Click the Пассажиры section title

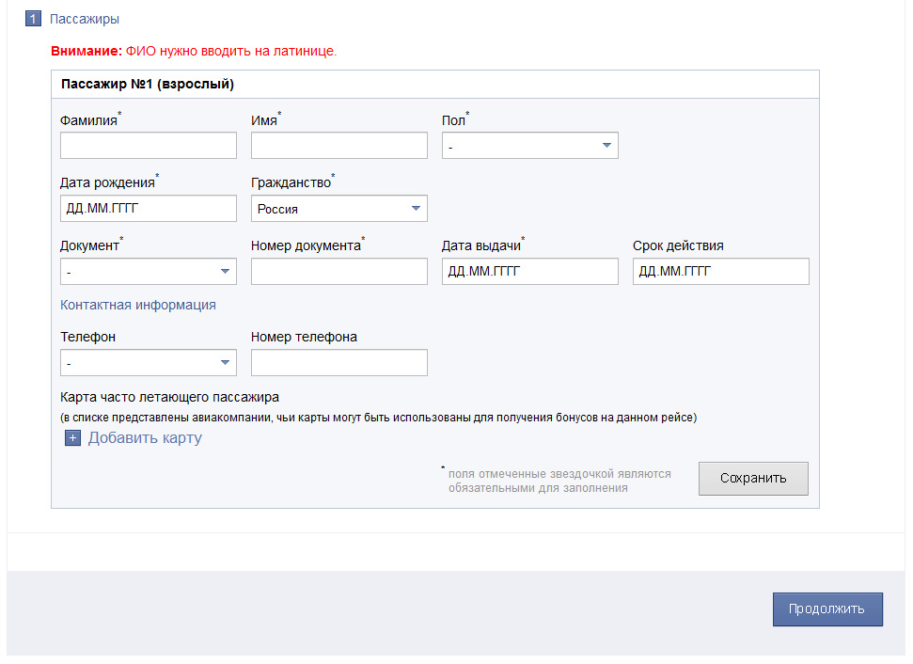tap(85, 19)
